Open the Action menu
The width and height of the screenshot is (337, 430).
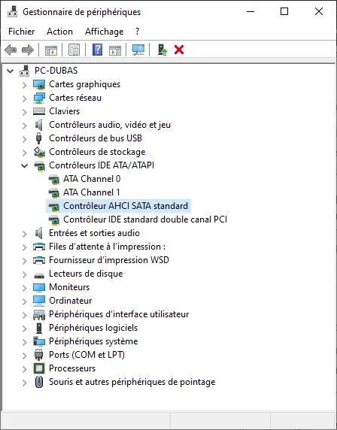click(60, 32)
